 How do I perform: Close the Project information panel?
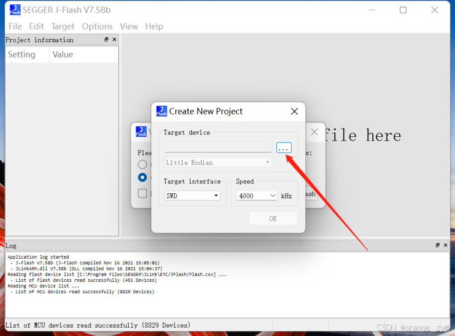[x=115, y=39]
